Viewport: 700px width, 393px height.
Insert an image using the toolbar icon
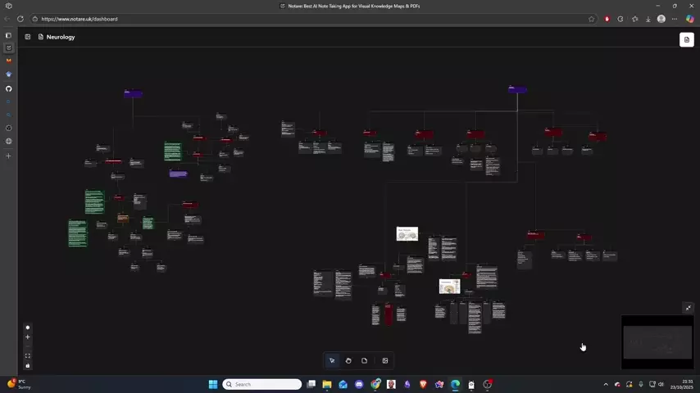point(385,360)
